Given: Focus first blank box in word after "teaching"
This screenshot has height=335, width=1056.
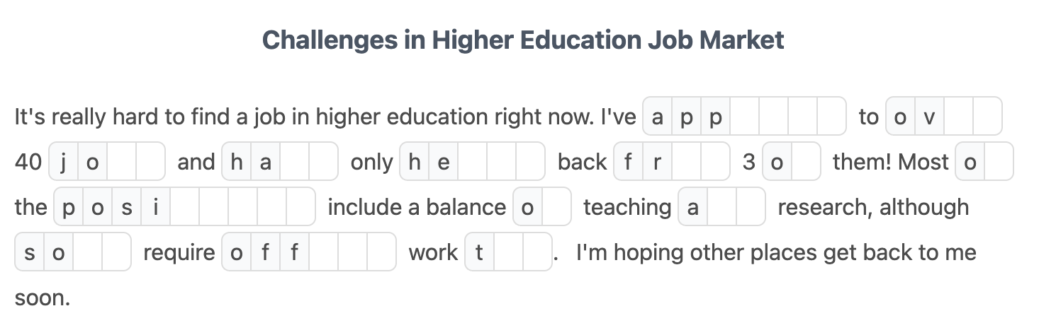Looking at the screenshot, I should click(x=721, y=207).
